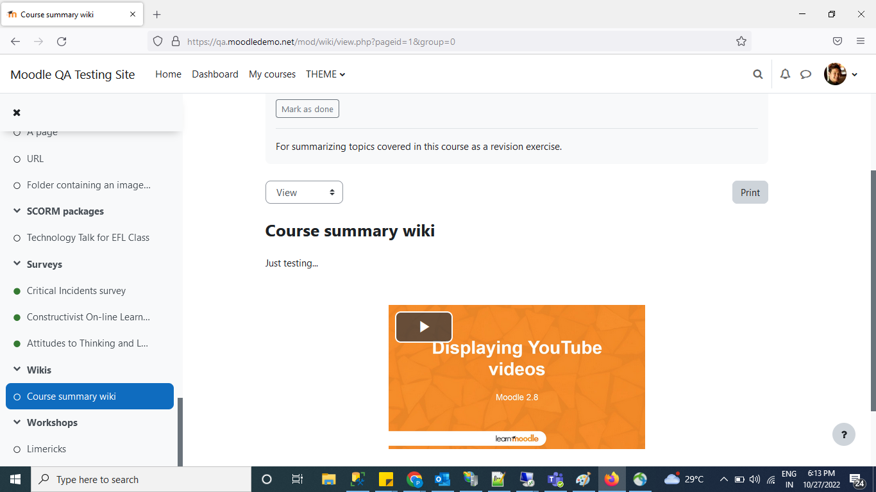Click Mark as done button
This screenshot has width=876, height=492.
point(307,109)
